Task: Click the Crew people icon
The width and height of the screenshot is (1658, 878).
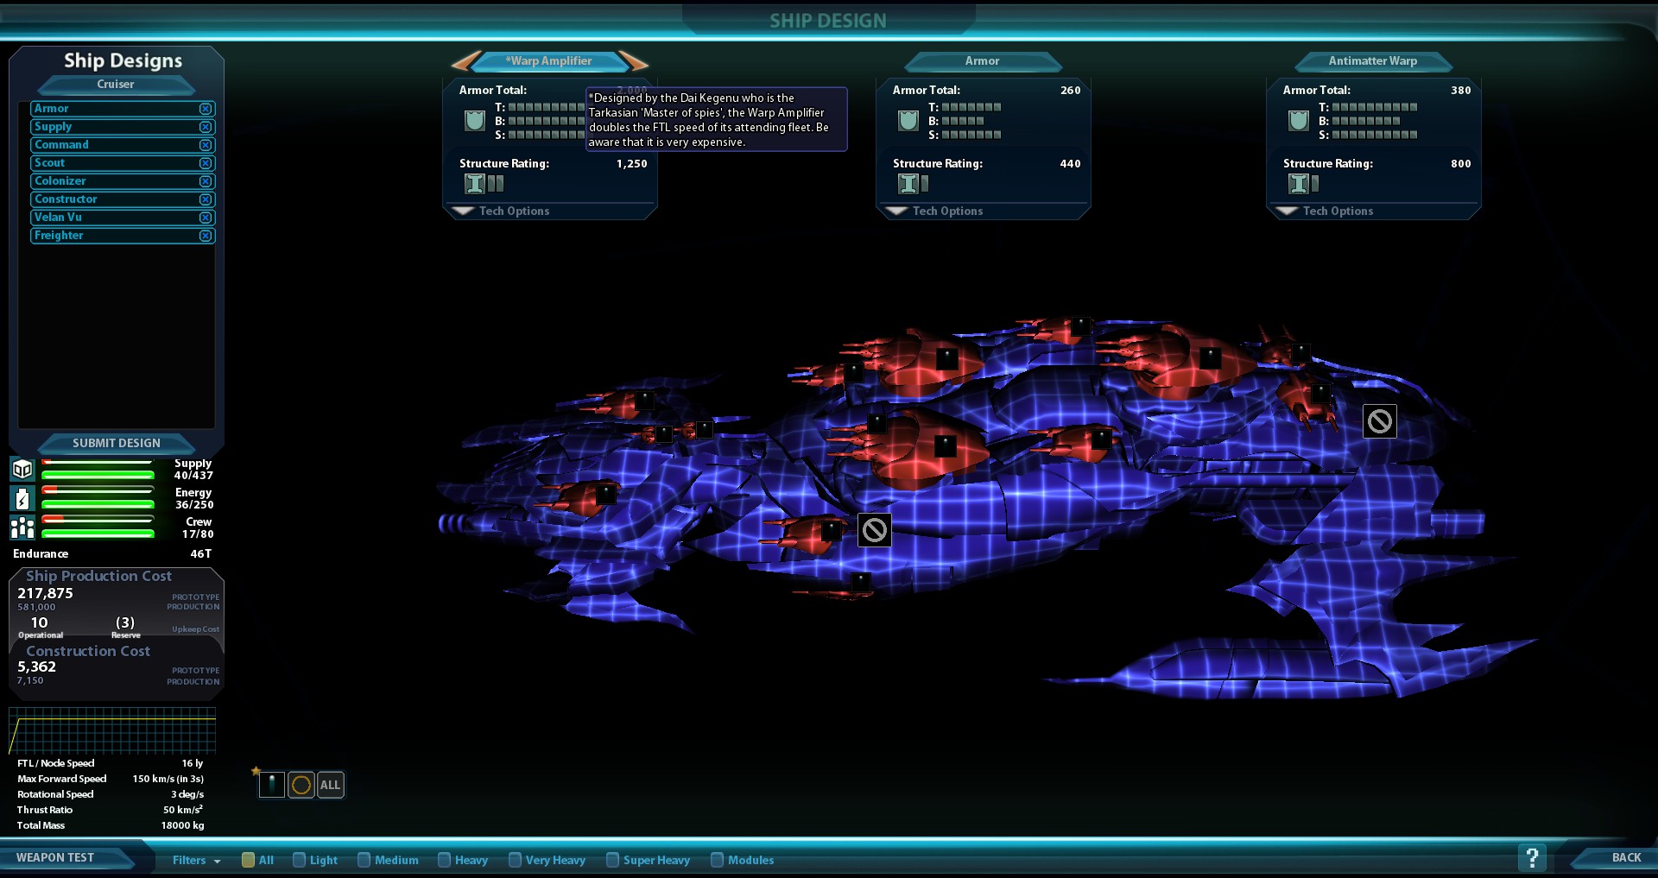Action: [22, 527]
